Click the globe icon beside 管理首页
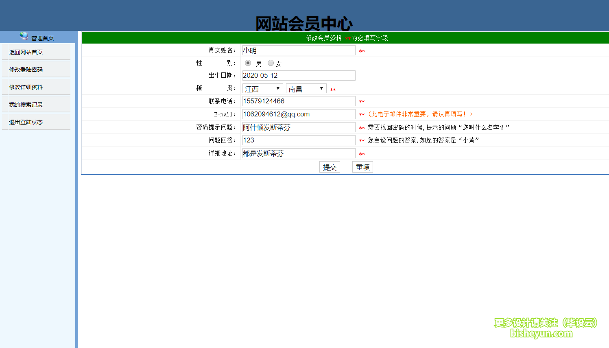This screenshot has height=348, width=609. coord(24,37)
